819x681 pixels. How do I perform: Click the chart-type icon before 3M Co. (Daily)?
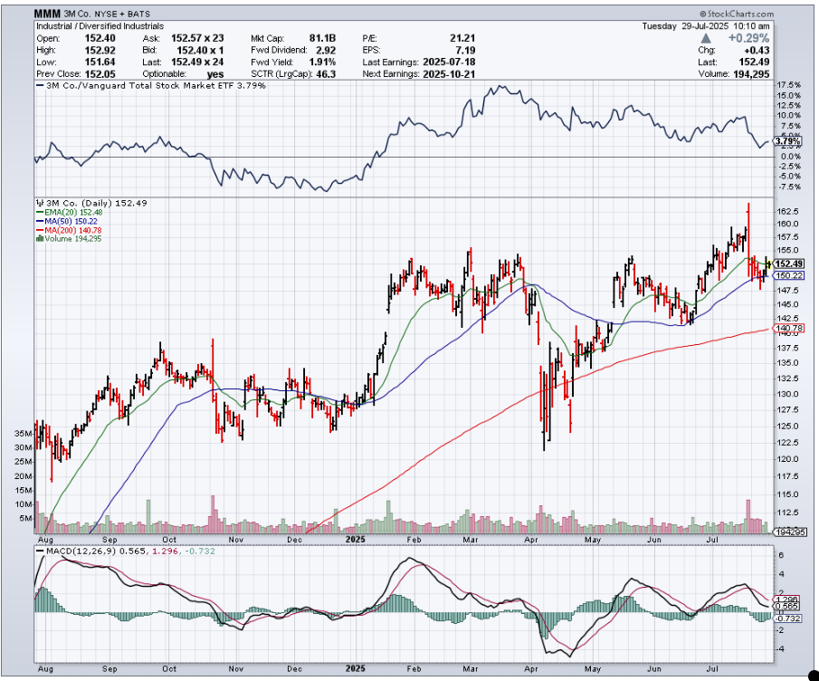40,204
